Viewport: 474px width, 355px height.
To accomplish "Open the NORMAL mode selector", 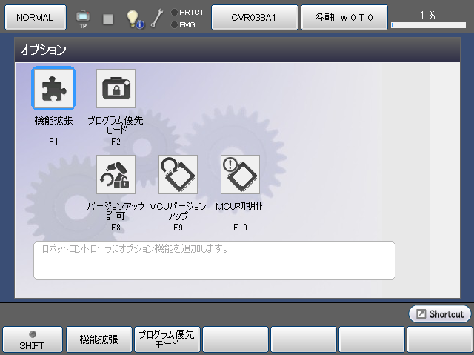I will (35, 17).
